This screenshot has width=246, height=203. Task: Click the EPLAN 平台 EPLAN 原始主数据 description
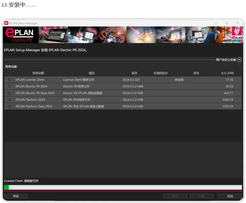pyautogui.click(x=84, y=106)
